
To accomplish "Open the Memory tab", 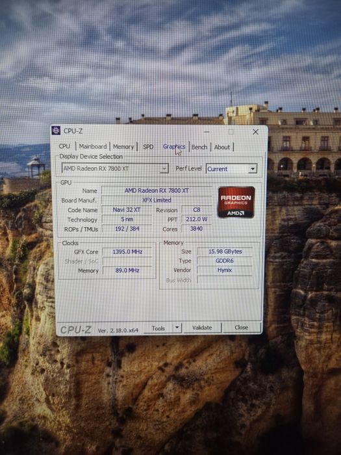I will [x=123, y=147].
